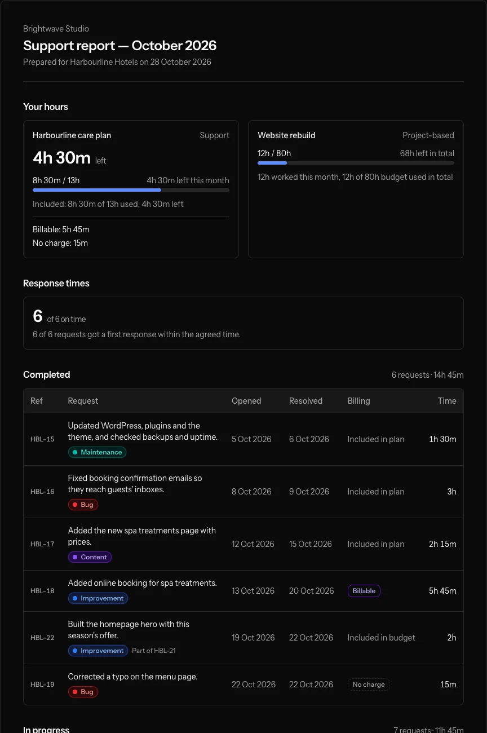The image size is (487, 733).
Task: Click the "Part of HBL-21" note
Action: click(x=154, y=651)
